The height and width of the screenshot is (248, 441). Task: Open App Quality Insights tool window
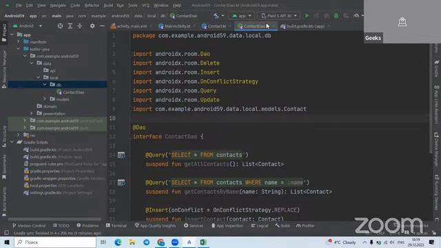pyautogui.click(x=155, y=225)
